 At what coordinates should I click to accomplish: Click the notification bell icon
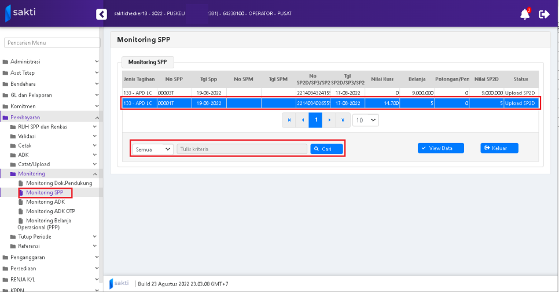pos(525,14)
